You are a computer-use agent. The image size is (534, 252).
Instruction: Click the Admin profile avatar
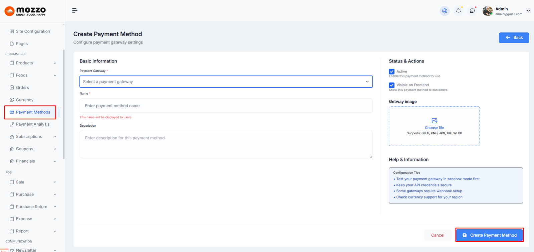(488, 11)
